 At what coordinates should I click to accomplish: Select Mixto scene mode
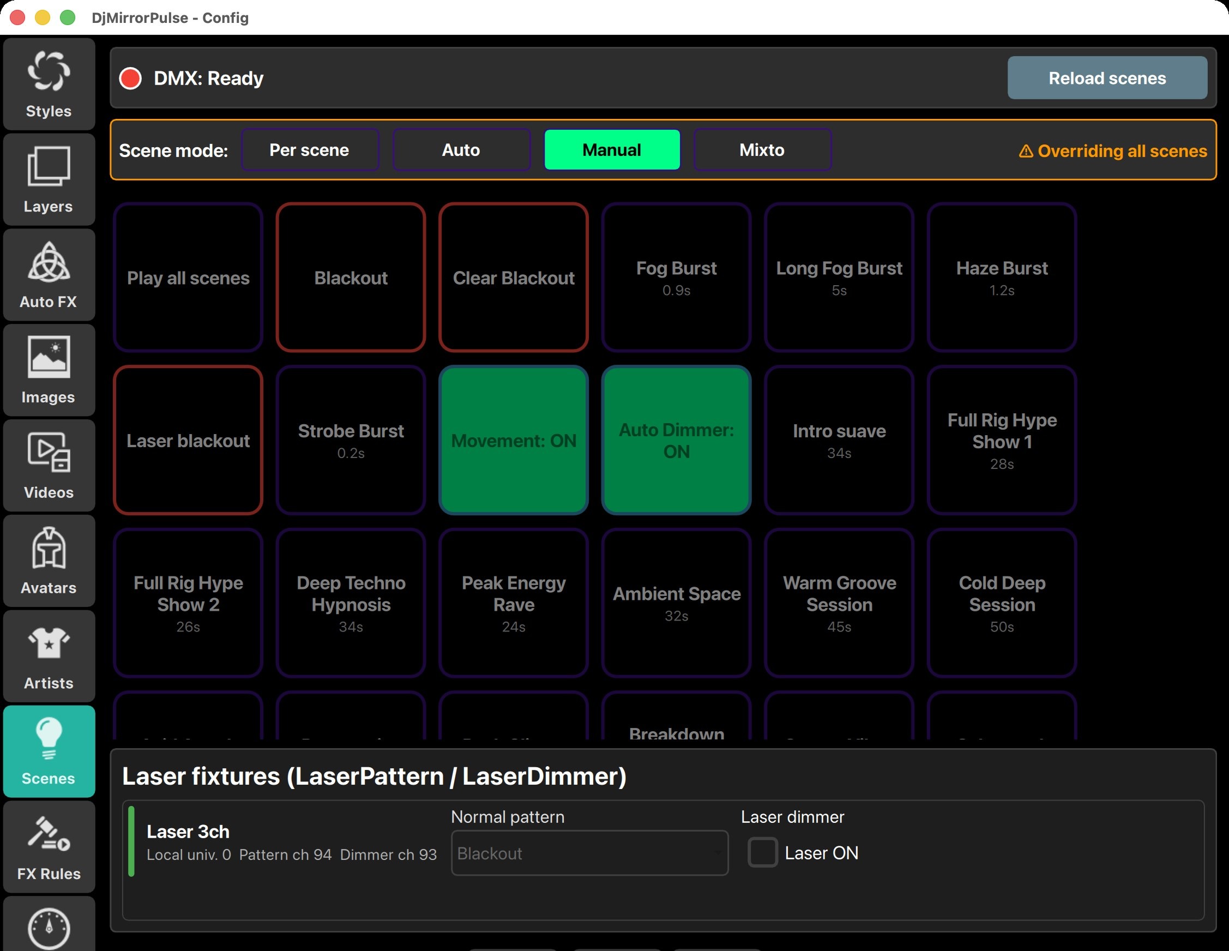tap(762, 149)
